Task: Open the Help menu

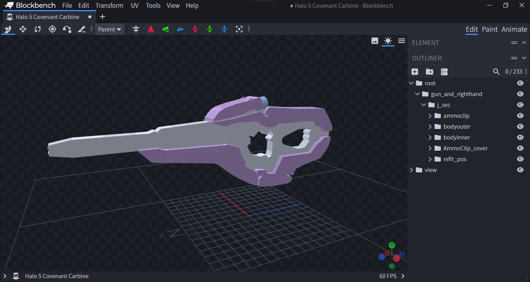Action: click(192, 5)
